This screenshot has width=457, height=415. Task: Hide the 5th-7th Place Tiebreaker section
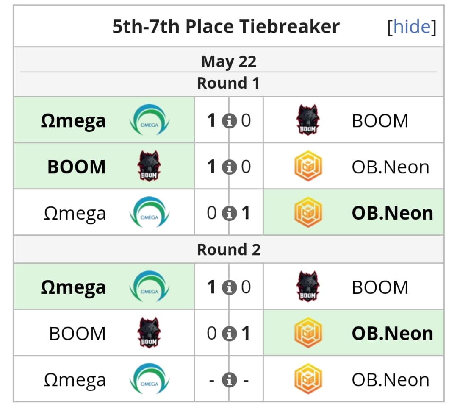[x=411, y=26]
